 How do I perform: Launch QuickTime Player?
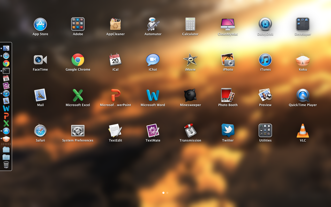(303, 95)
